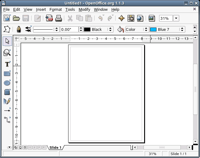
Task: Click the Edit File icon
Action: tap(38, 18)
